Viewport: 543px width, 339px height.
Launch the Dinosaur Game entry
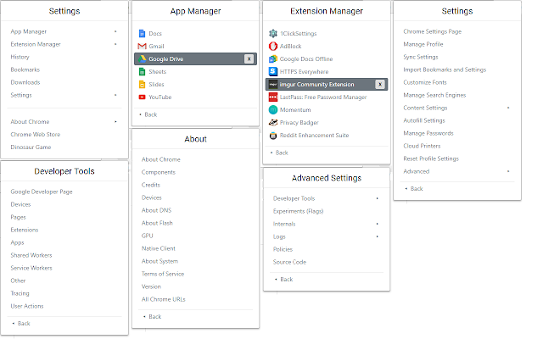(x=31, y=147)
